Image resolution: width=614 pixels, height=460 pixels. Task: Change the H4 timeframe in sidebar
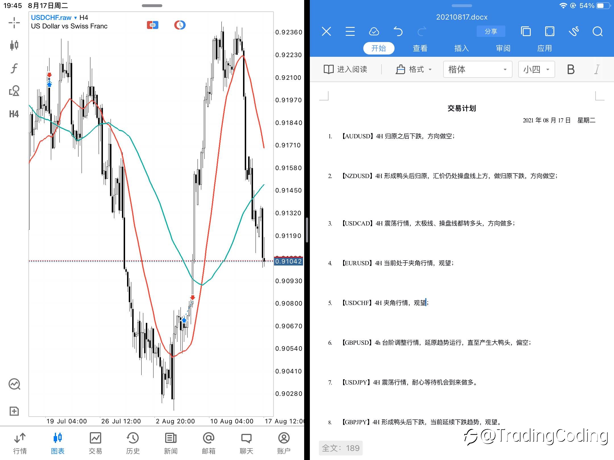pyautogui.click(x=14, y=114)
